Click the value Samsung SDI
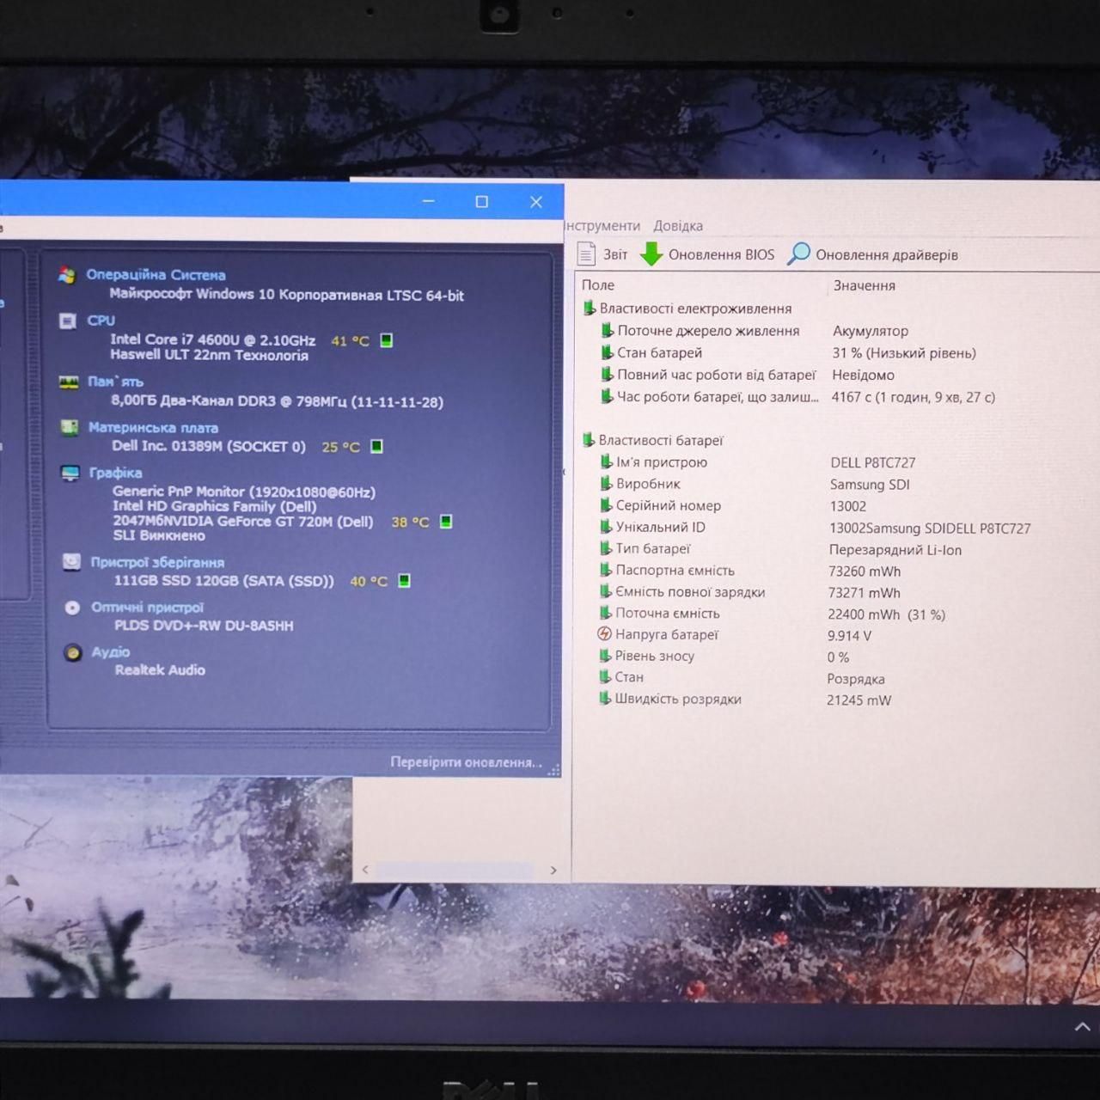 tap(870, 485)
